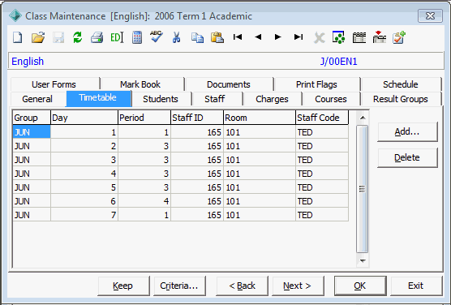Select the Print Flags tab

coord(316,84)
